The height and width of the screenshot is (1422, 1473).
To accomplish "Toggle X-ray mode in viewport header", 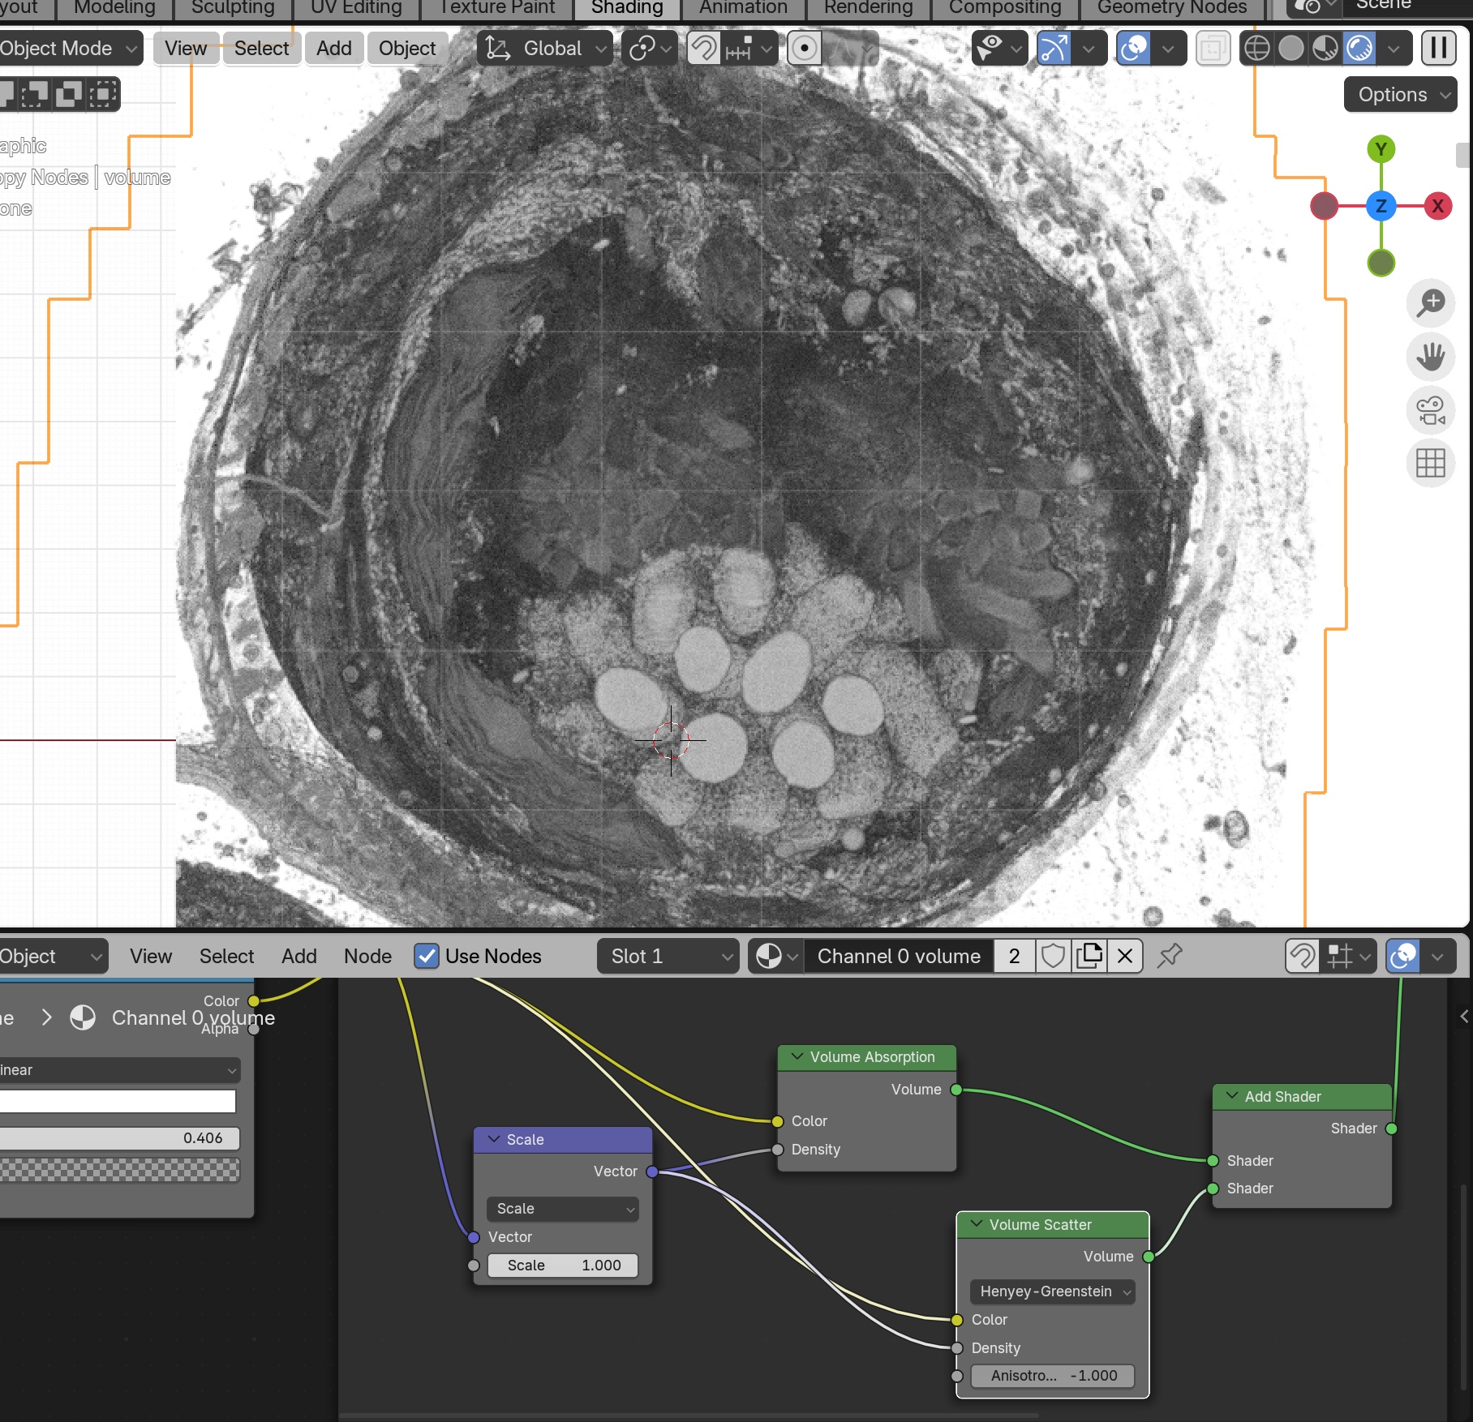I will 1213,49.
